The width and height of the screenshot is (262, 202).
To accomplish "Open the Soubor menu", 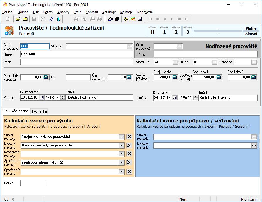I will pos(8,12).
